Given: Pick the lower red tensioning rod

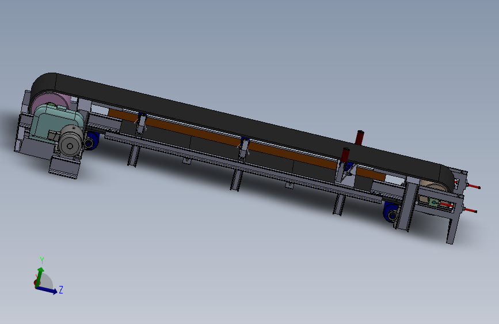Looking at the screenshot, I should [470, 210].
